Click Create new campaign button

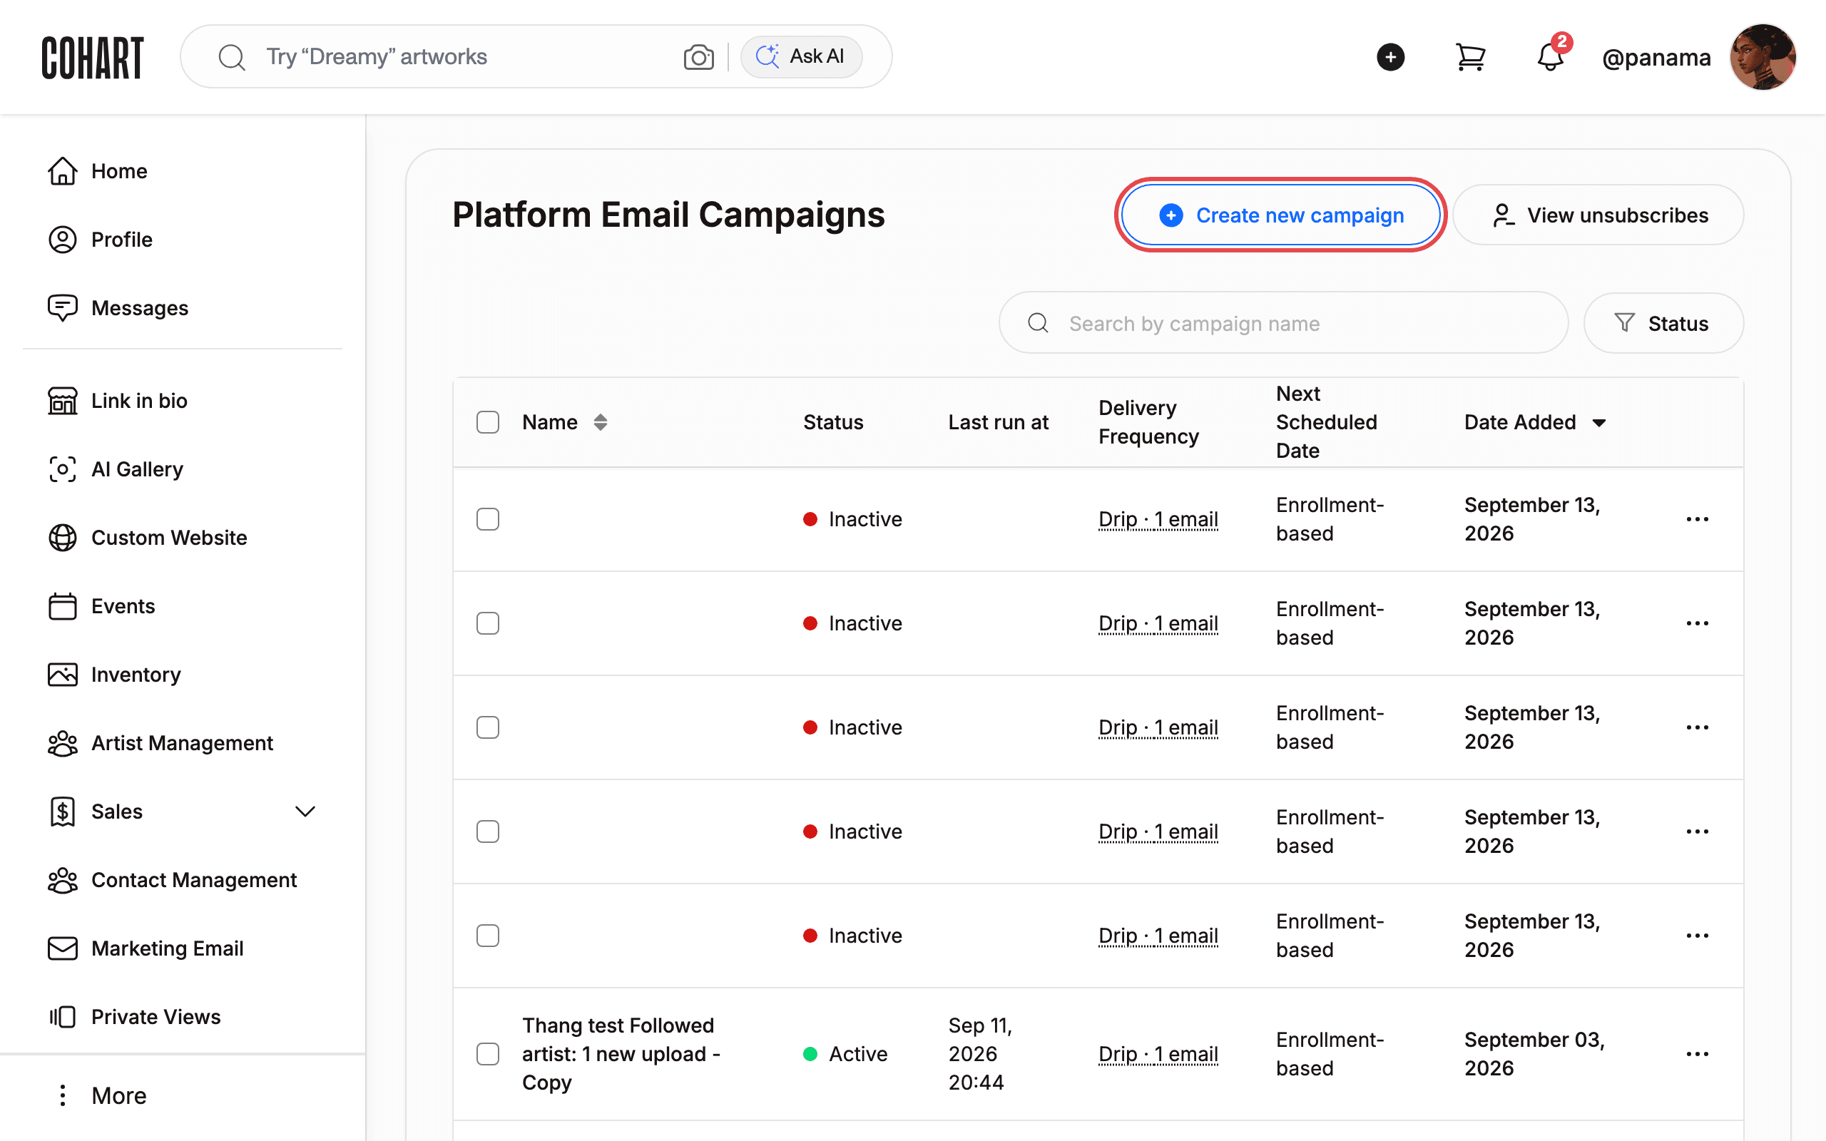[x=1281, y=215]
